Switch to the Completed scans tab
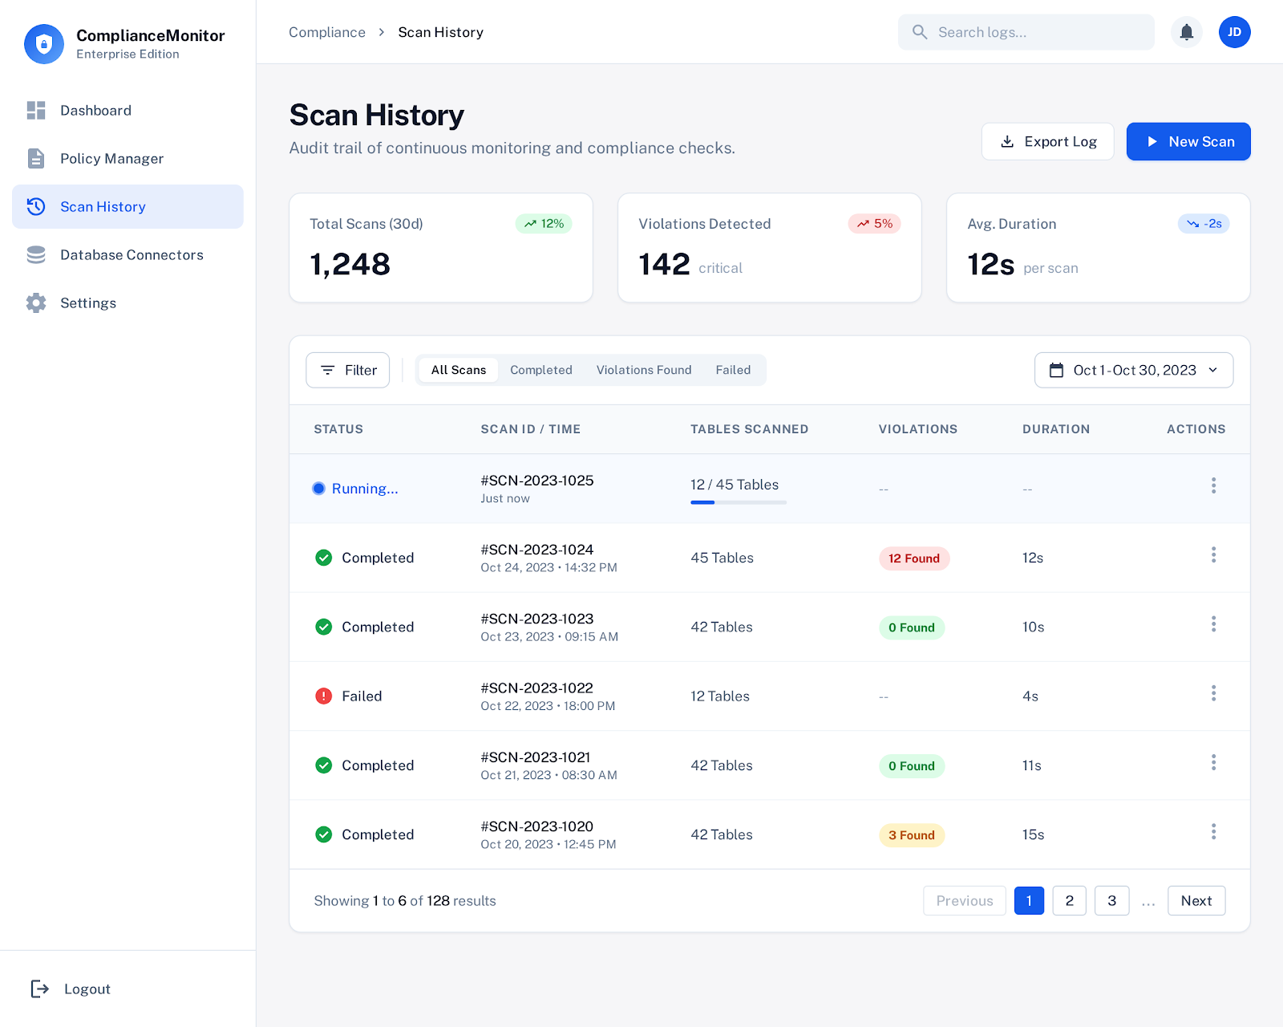The image size is (1283, 1027). click(541, 370)
